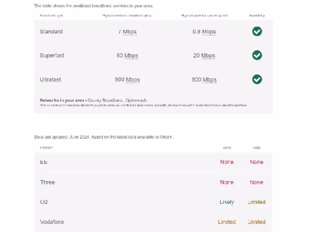Click Mbps abbreviation in Standard upload speed
The image size is (309, 232).
[x=209, y=32]
